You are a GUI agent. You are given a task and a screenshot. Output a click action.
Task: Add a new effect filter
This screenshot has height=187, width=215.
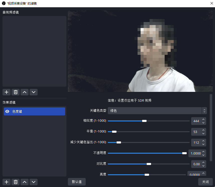pyautogui.click(x=7, y=182)
